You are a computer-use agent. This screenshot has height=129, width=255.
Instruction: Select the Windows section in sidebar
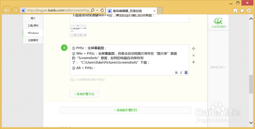33,33
